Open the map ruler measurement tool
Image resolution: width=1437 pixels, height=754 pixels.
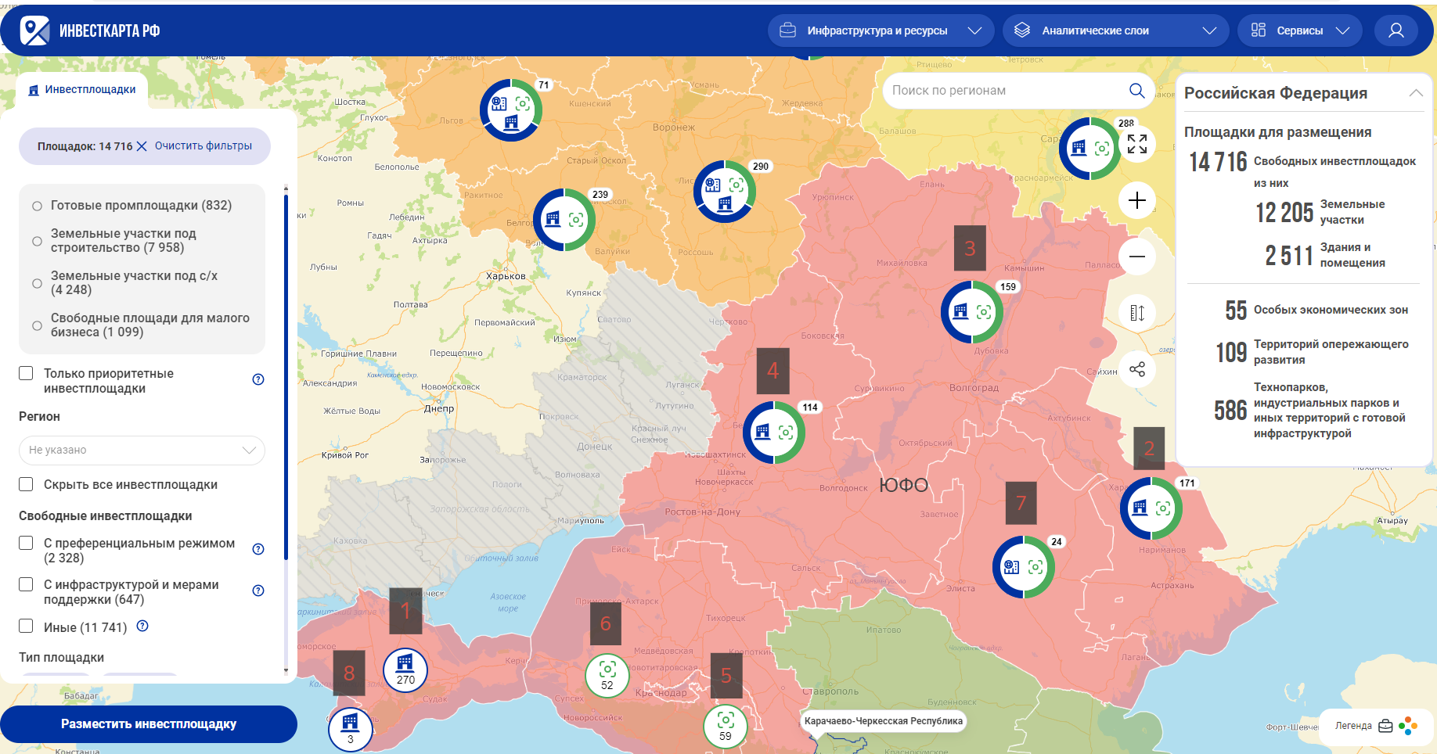(1136, 313)
